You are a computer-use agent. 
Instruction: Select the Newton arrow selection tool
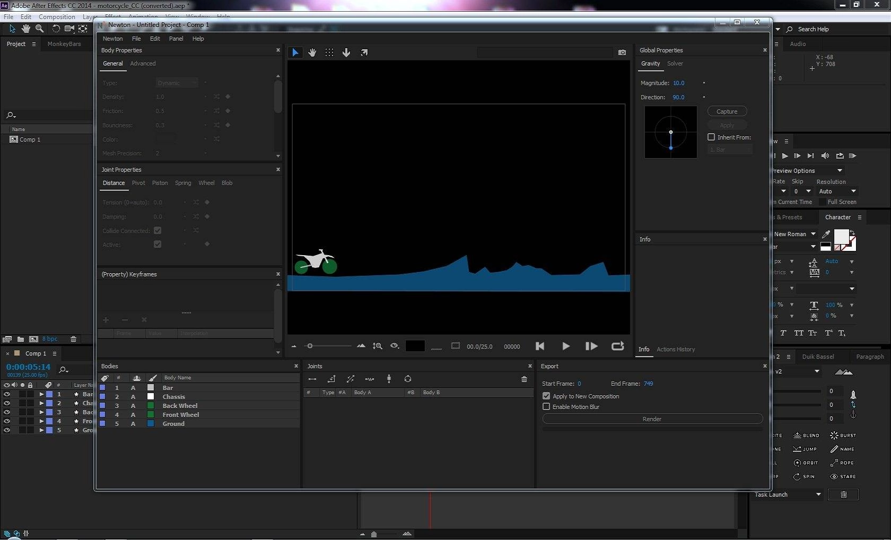click(x=295, y=53)
